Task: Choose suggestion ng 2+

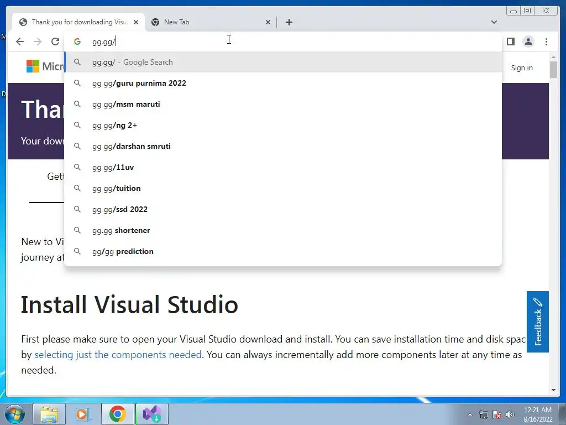Action: [x=283, y=125]
